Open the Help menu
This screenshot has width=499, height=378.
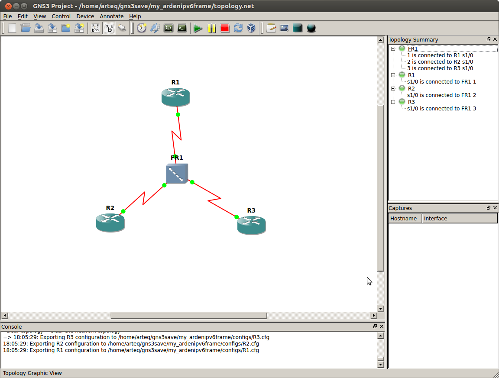[x=135, y=16]
